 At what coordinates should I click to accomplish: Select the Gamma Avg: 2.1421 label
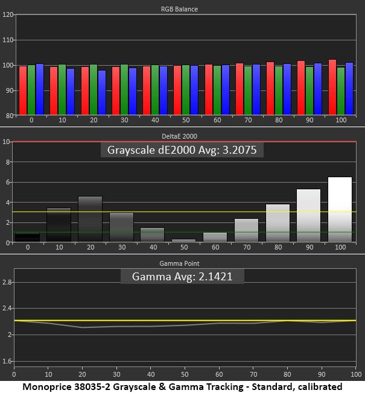182,277
